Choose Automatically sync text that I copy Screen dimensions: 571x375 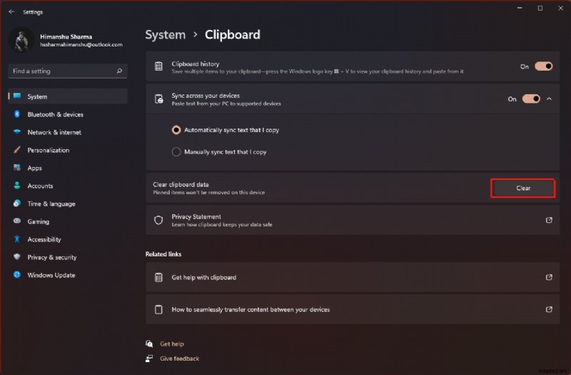tap(177, 130)
